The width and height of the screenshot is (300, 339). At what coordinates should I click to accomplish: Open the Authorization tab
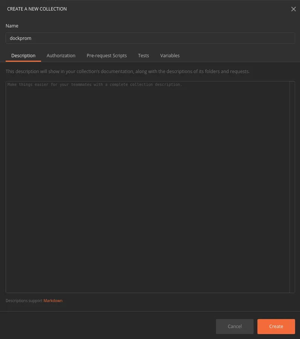click(61, 55)
